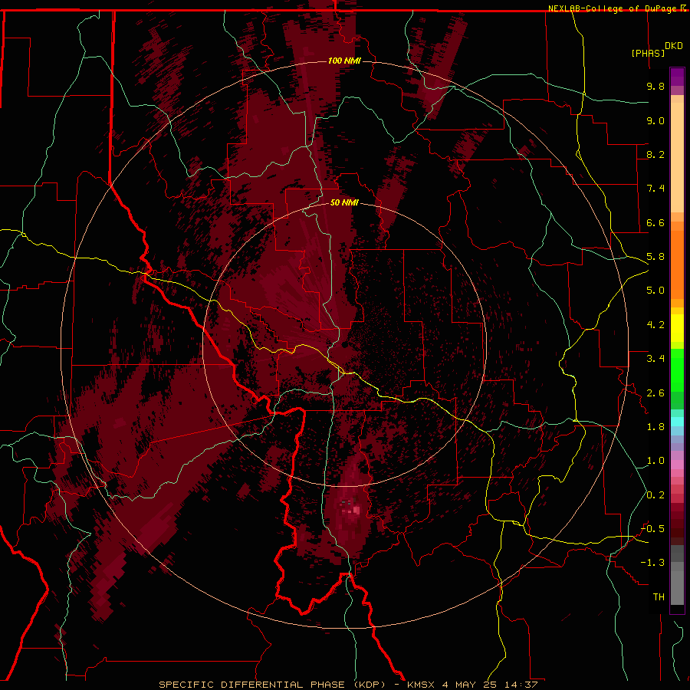Click the 3.4 scale label
The image size is (690, 690).
tap(655, 359)
